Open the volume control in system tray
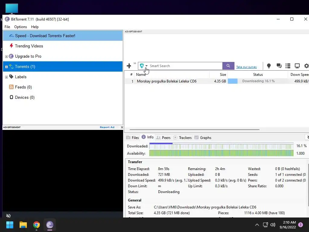309x232 pixels. click(x=273, y=225)
